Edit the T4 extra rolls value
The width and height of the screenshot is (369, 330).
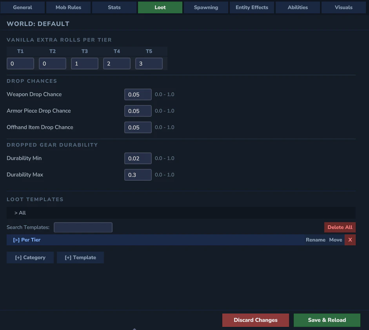[x=117, y=63]
